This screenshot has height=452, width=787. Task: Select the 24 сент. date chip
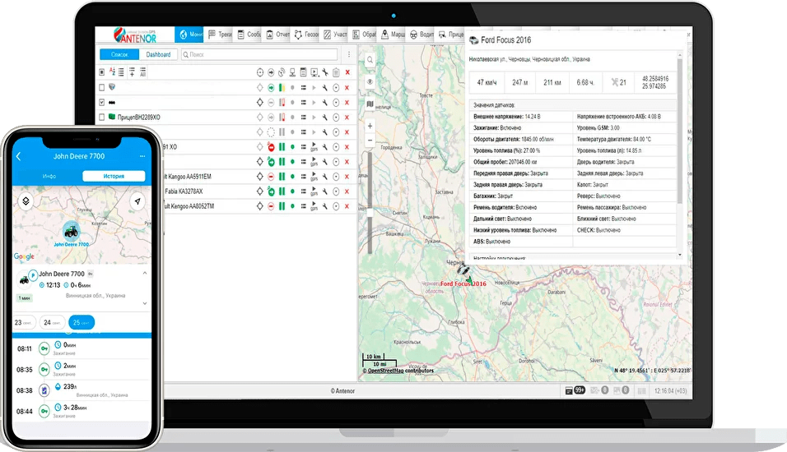[x=52, y=322]
